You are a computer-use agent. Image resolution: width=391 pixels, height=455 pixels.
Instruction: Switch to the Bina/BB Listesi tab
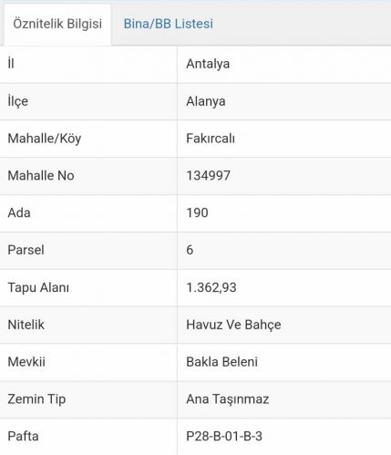(x=169, y=24)
